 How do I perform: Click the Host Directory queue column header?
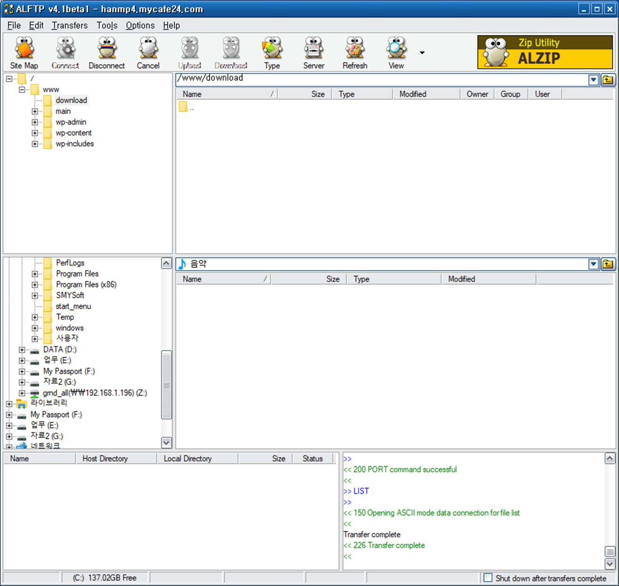pos(116,458)
